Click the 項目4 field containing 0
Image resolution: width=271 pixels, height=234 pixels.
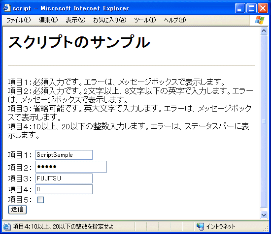64,189
